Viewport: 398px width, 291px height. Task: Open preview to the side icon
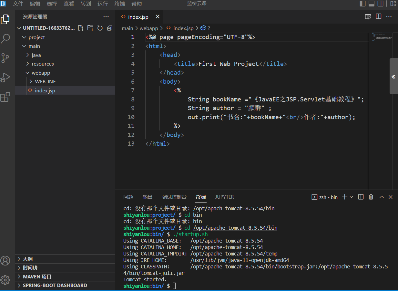[x=368, y=16]
